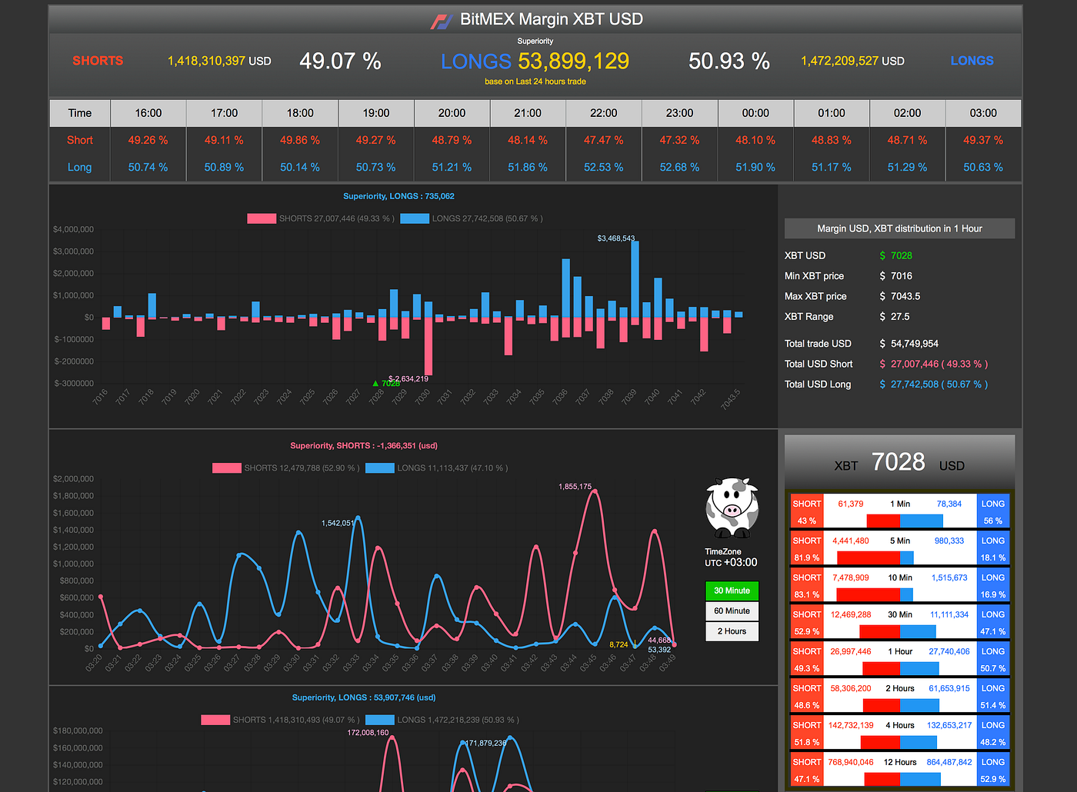Click the green 7028 price marker on axis

[386, 383]
